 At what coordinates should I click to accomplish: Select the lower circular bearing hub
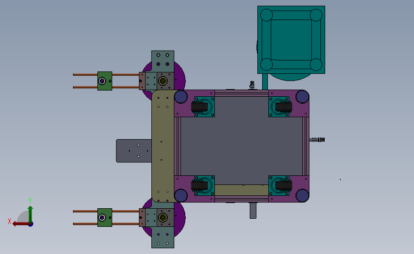[163, 218]
